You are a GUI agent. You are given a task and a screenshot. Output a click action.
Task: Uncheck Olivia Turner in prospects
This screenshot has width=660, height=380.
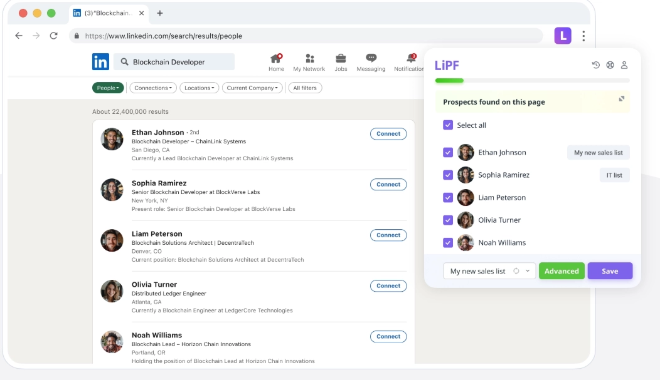(448, 220)
